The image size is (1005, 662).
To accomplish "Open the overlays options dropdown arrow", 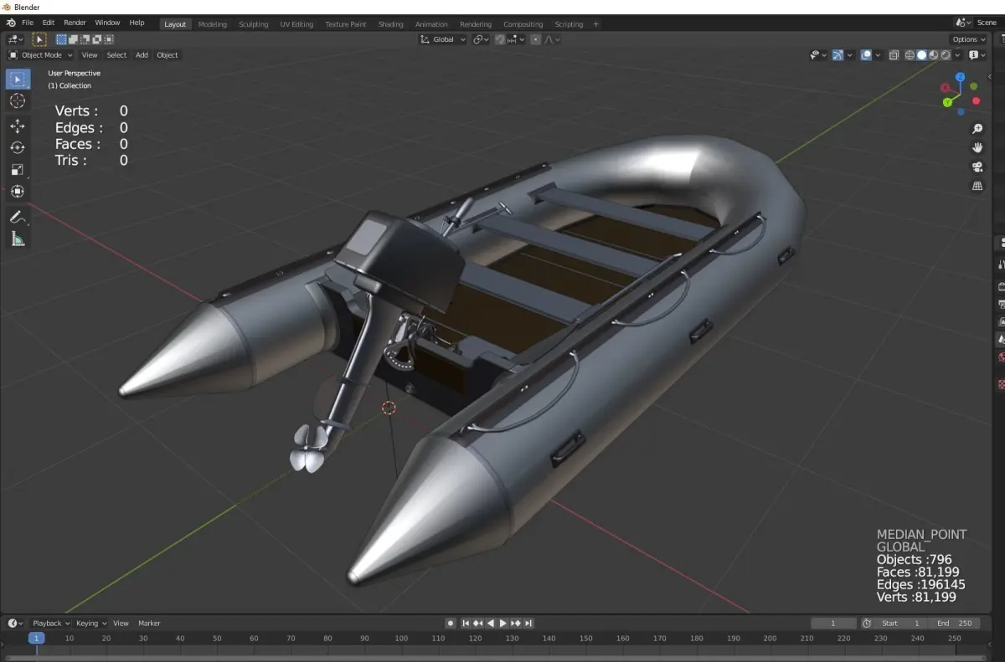I will (x=878, y=55).
